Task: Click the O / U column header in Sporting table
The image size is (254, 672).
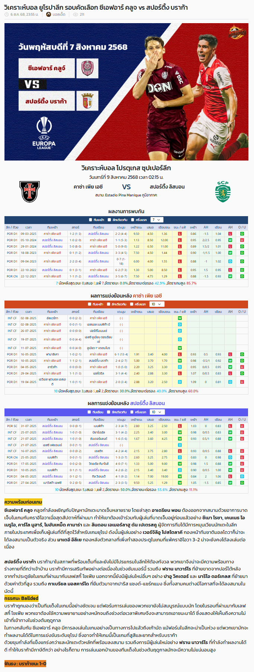Action: coord(242,420)
